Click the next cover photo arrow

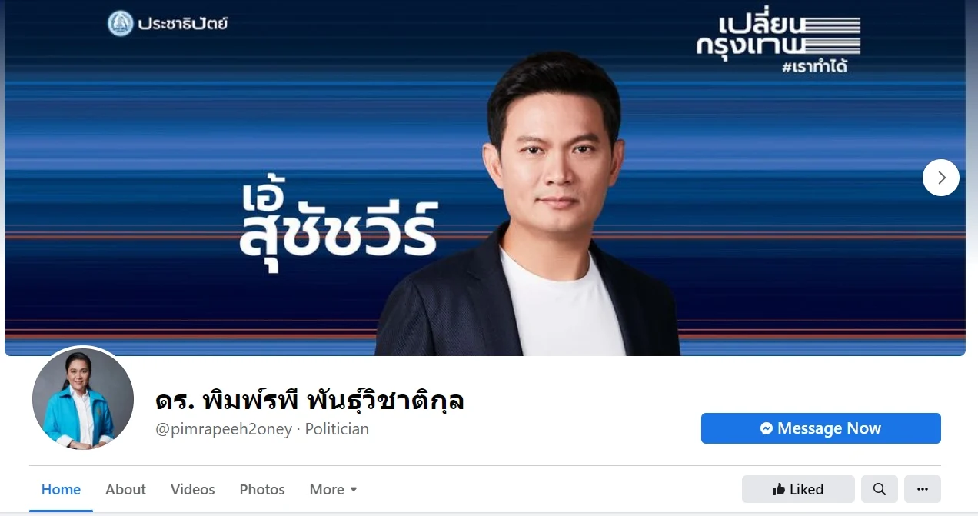(941, 178)
